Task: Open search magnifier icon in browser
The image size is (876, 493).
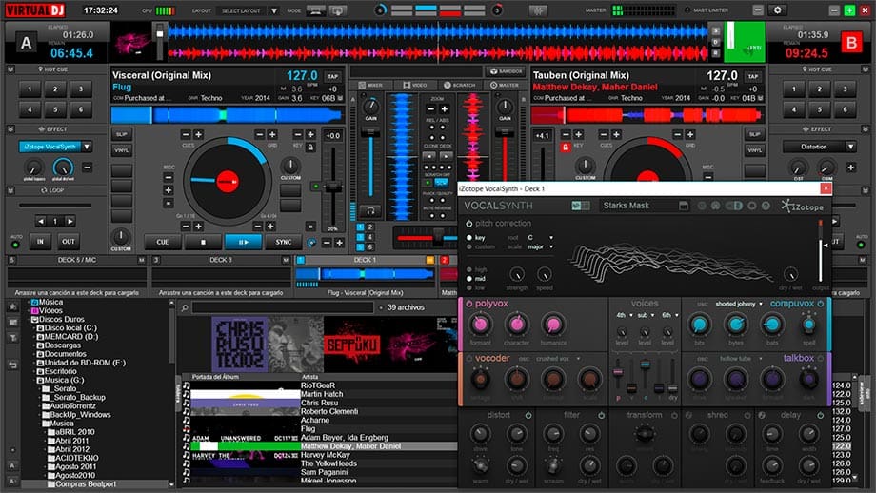Action: point(185,307)
